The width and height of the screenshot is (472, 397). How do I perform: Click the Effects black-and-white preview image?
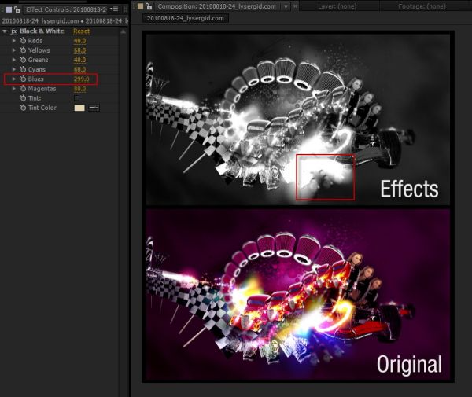298,119
